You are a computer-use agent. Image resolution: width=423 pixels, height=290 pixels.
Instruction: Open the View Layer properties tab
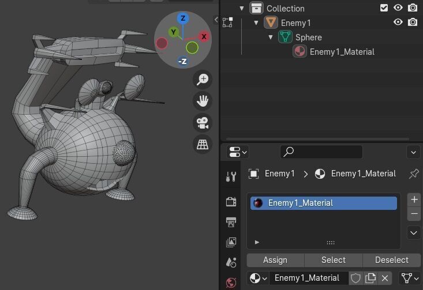pyautogui.click(x=231, y=242)
